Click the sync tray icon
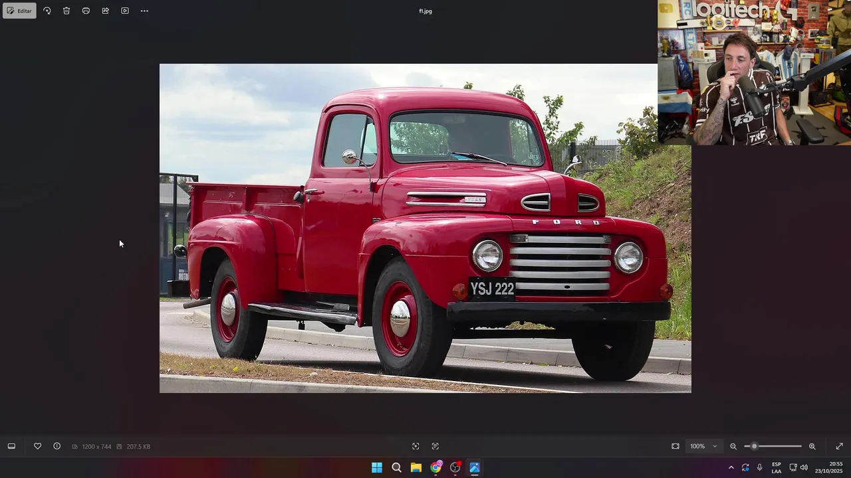The width and height of the screenshot is (851, 478). [745, 467]
